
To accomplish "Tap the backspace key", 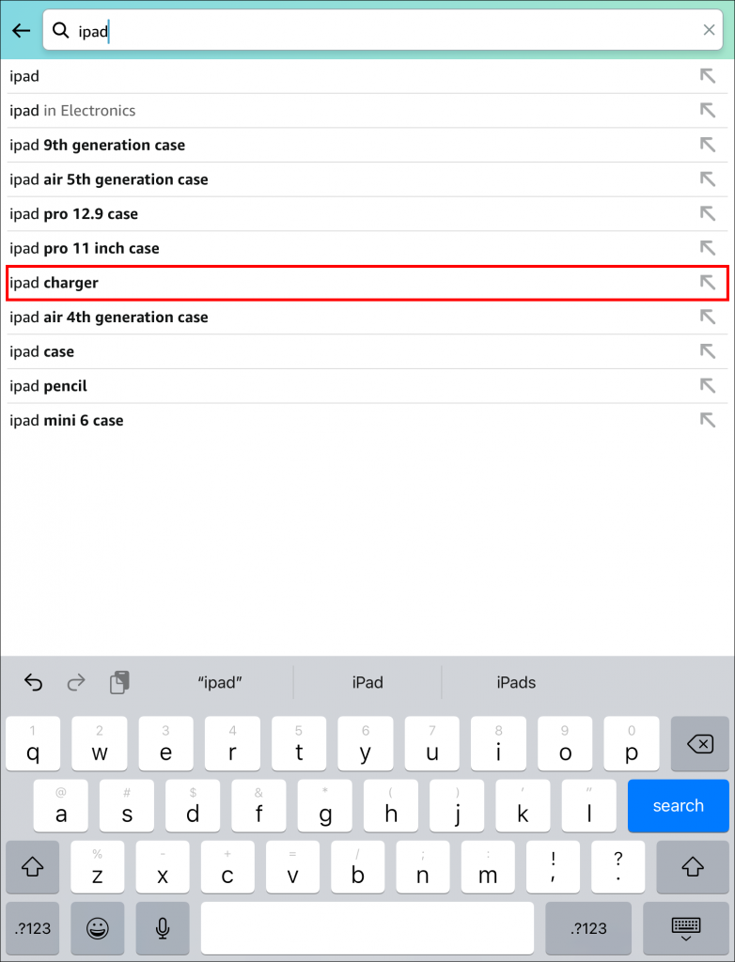I will click(699, 743).
